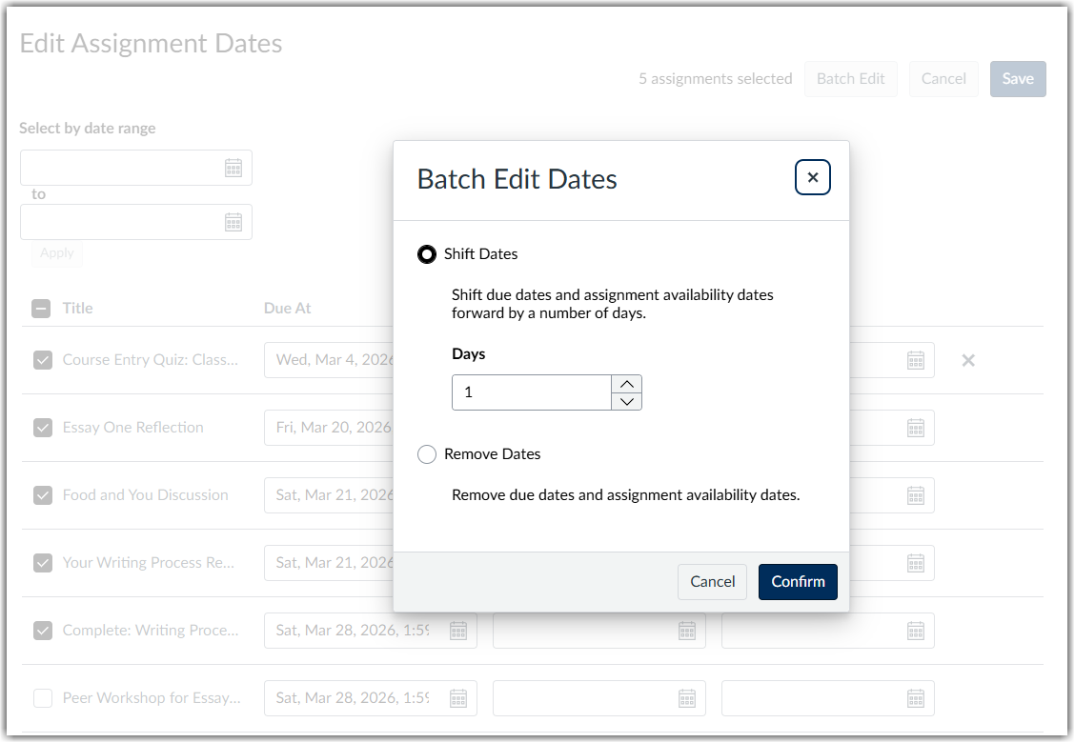The height and width of the screenshot is (743, 1075).
Task: Open due date calendar for Food and You Discussion
Action: tap(457, 495)
